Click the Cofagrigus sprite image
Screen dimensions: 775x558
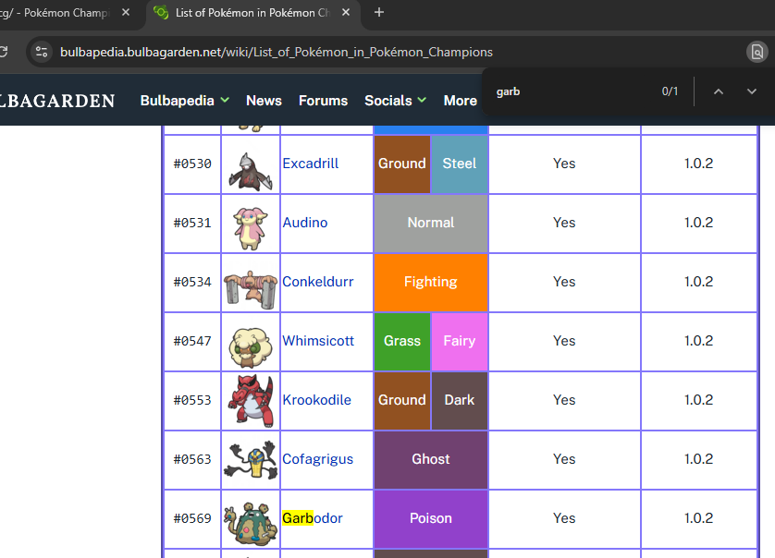(251, 460)
